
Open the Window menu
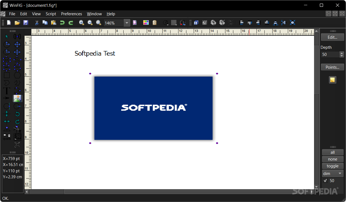click(x=94, y=14)
